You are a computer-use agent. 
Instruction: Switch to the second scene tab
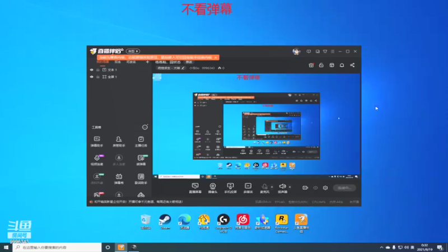click(x=118, y=62)
